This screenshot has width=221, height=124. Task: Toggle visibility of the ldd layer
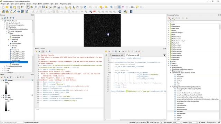pos(4,95)
